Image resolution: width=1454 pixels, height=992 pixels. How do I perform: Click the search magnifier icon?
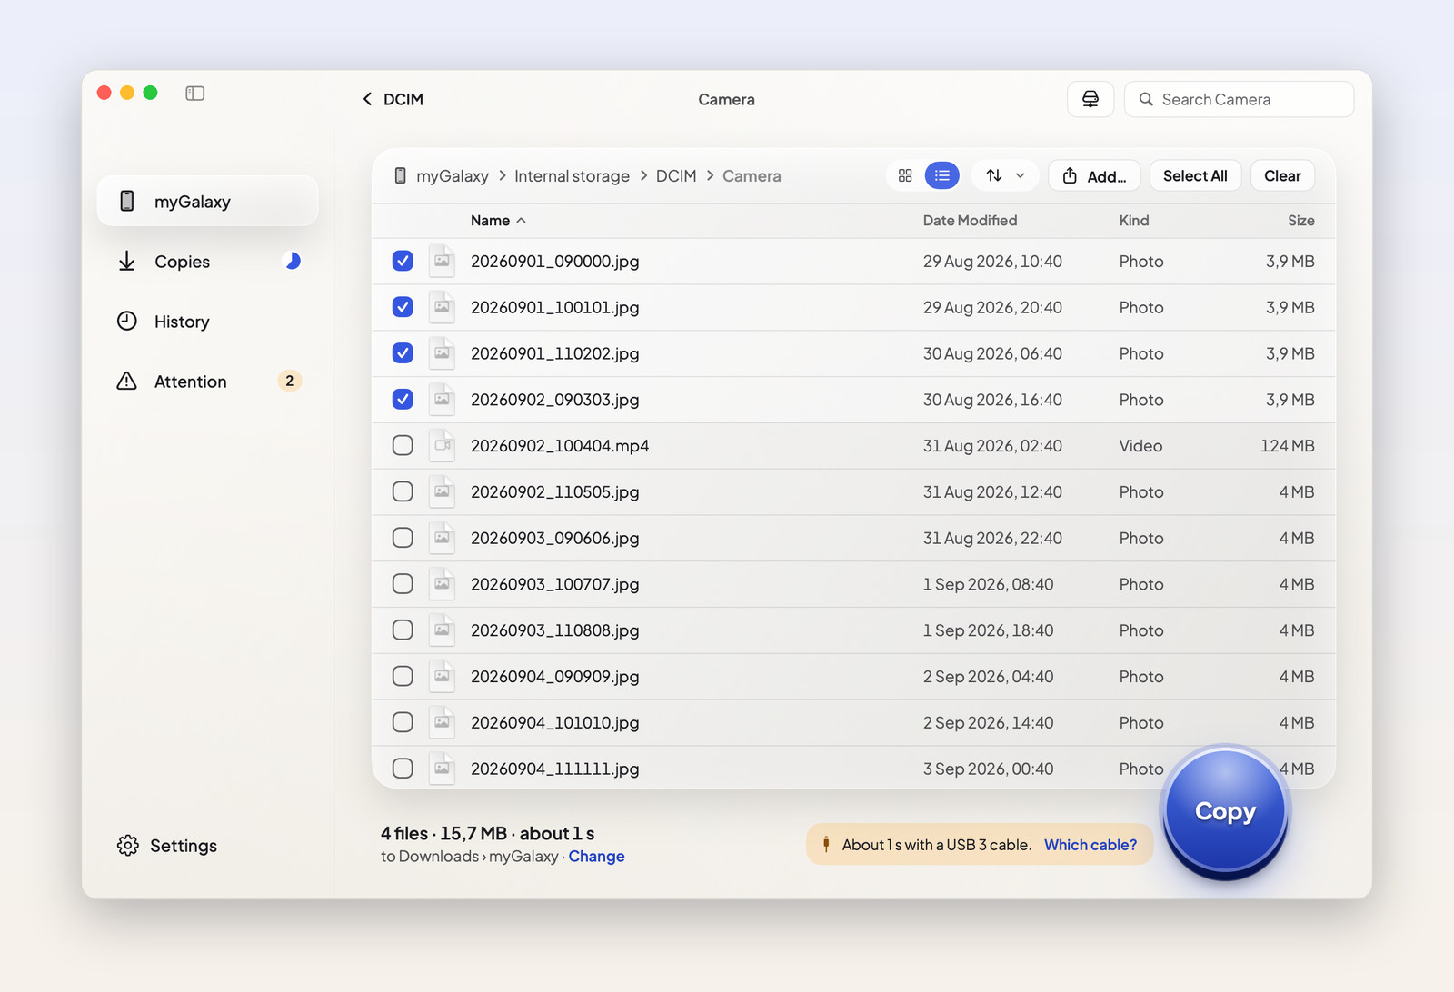(1146, 99)
